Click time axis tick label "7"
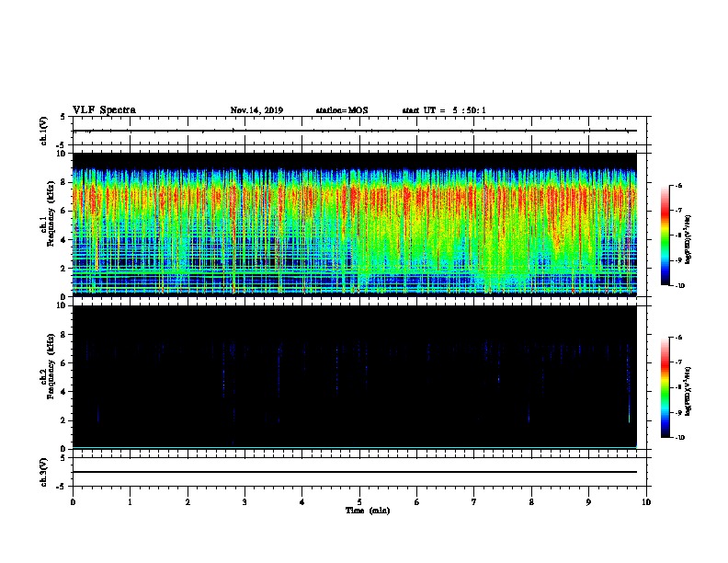The image size is (728, 563). (x=474, y=501)
